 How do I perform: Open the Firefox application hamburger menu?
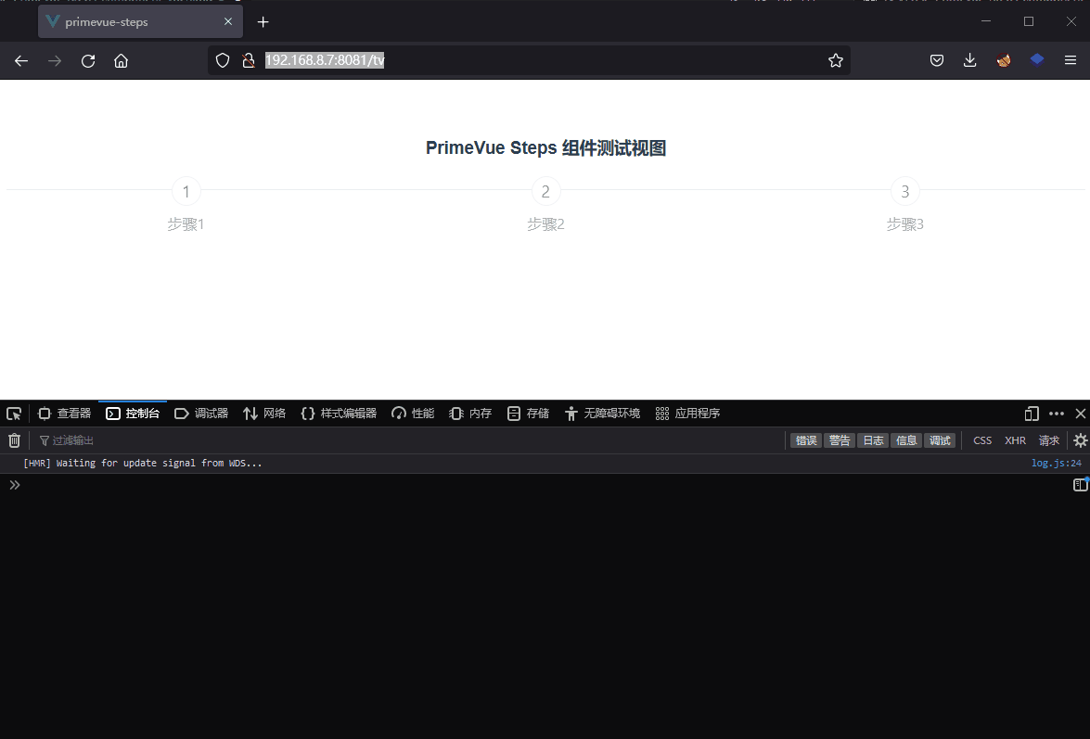pos(1070,61)
